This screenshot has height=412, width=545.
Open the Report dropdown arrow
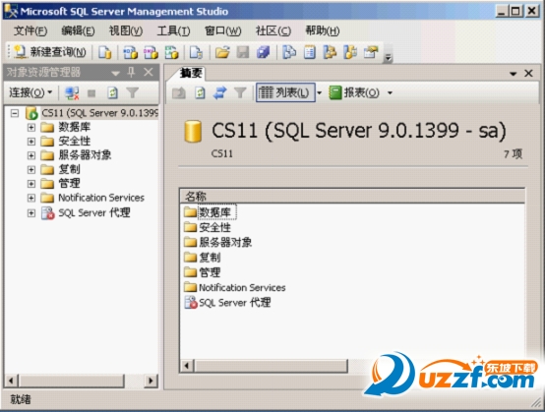coord(390,92)
